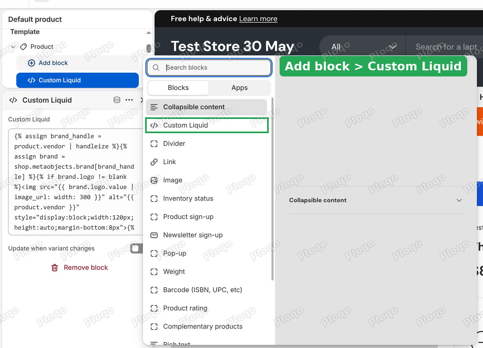Switch to the Blocks tab

click(x=178, y=88)
